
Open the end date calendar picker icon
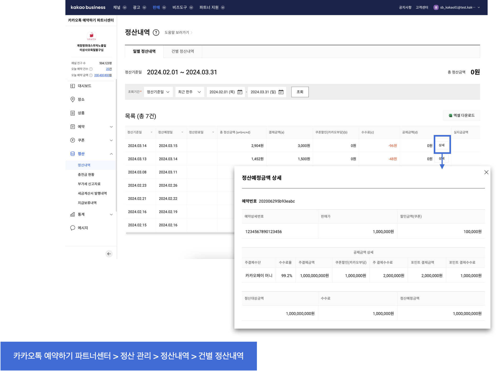281,92
